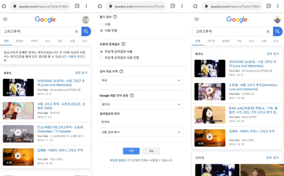Click help icon next to 검색 대상 지역
The image size is (284, 176).
[121, 71]
